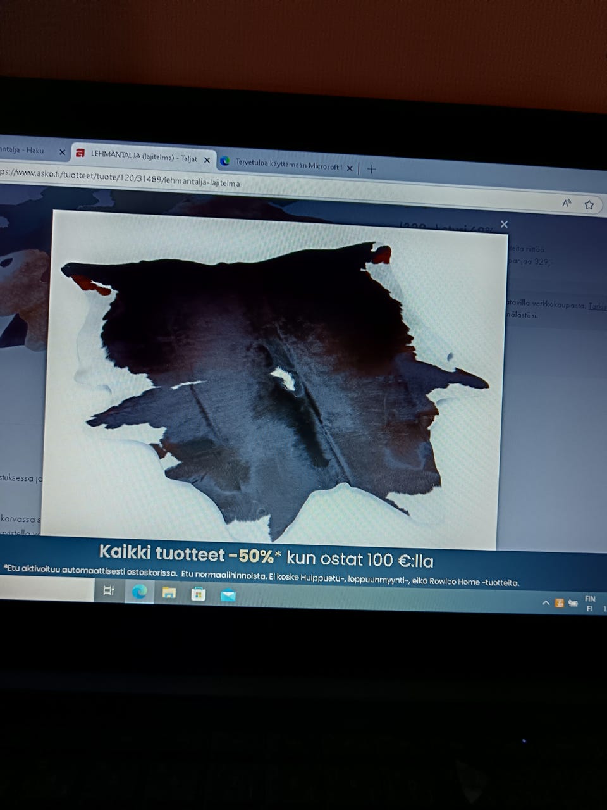Click the taskbar search box
This screenshot has width=607, height=810.
[x=47, y=589]
